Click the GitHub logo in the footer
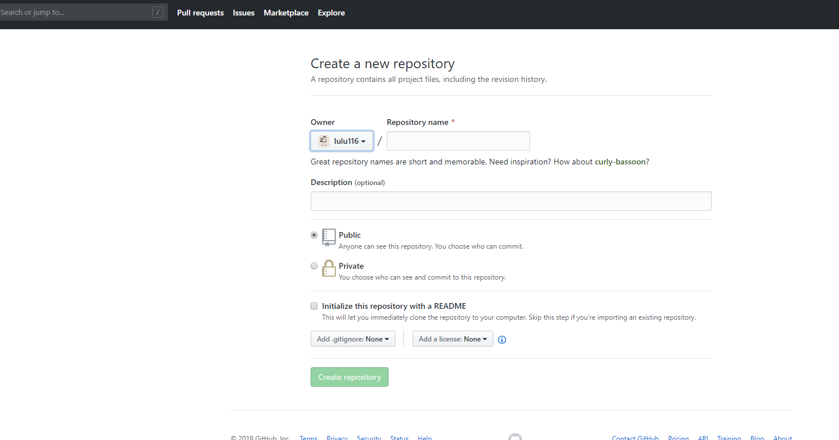Image resolution: width=839 pixels, height=440 pixels. (515, 437)
